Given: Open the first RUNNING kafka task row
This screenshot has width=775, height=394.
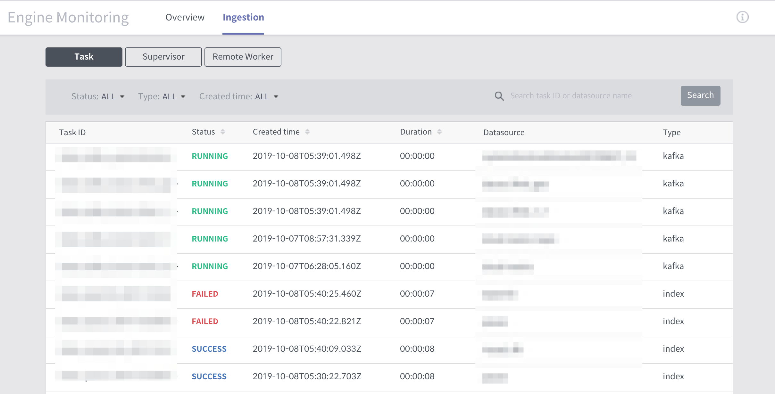Looking at the screenshot, I should pos(389,157).
